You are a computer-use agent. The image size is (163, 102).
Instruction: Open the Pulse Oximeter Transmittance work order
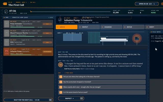[28, 24]
